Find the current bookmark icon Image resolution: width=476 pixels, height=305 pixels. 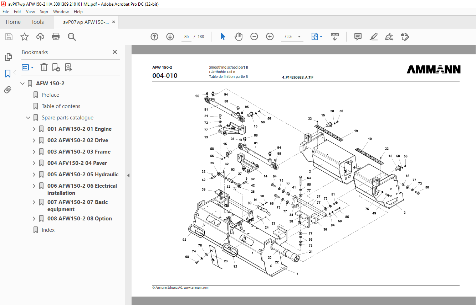[x=69, y=67]
